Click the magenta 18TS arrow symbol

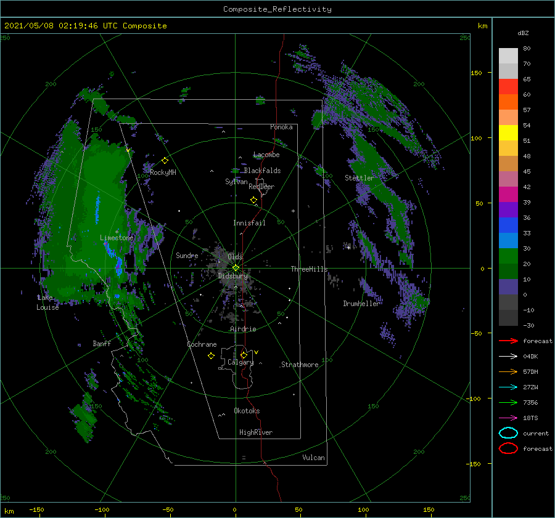pos(508,418)
